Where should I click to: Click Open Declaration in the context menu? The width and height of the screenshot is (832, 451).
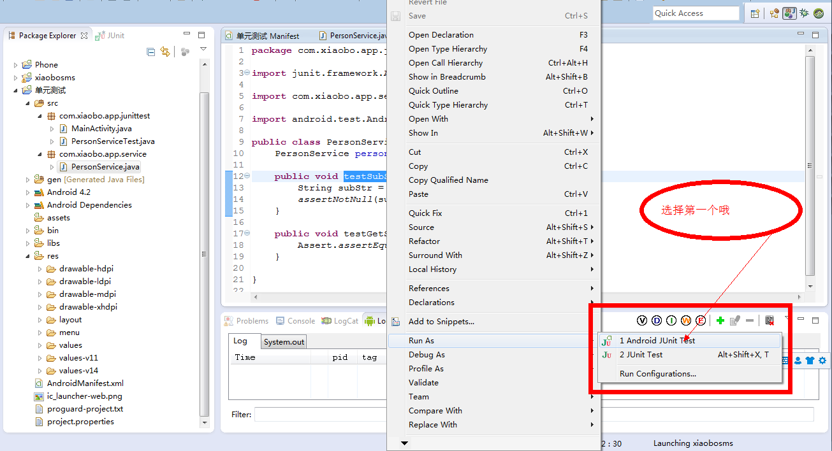441,35
